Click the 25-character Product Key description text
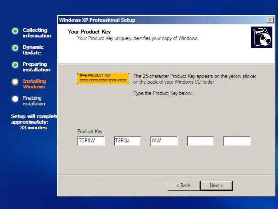 coord(195,79)
